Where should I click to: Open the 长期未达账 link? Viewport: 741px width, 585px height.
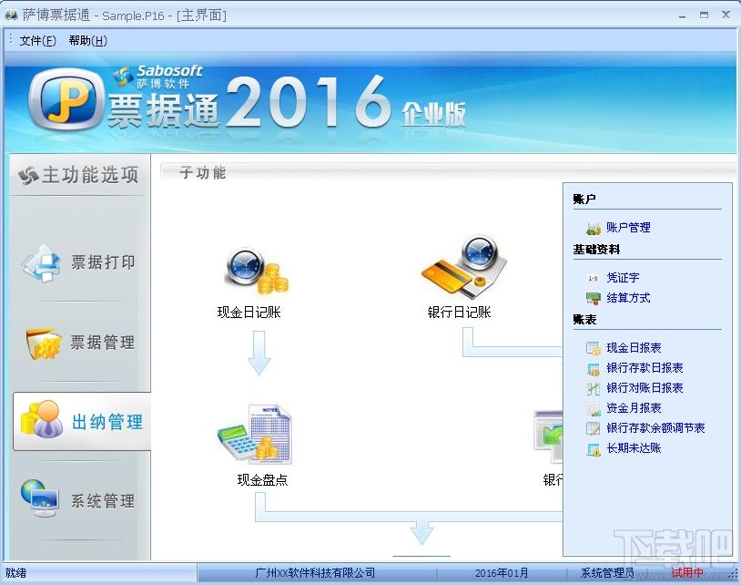[x=634, y=448]
